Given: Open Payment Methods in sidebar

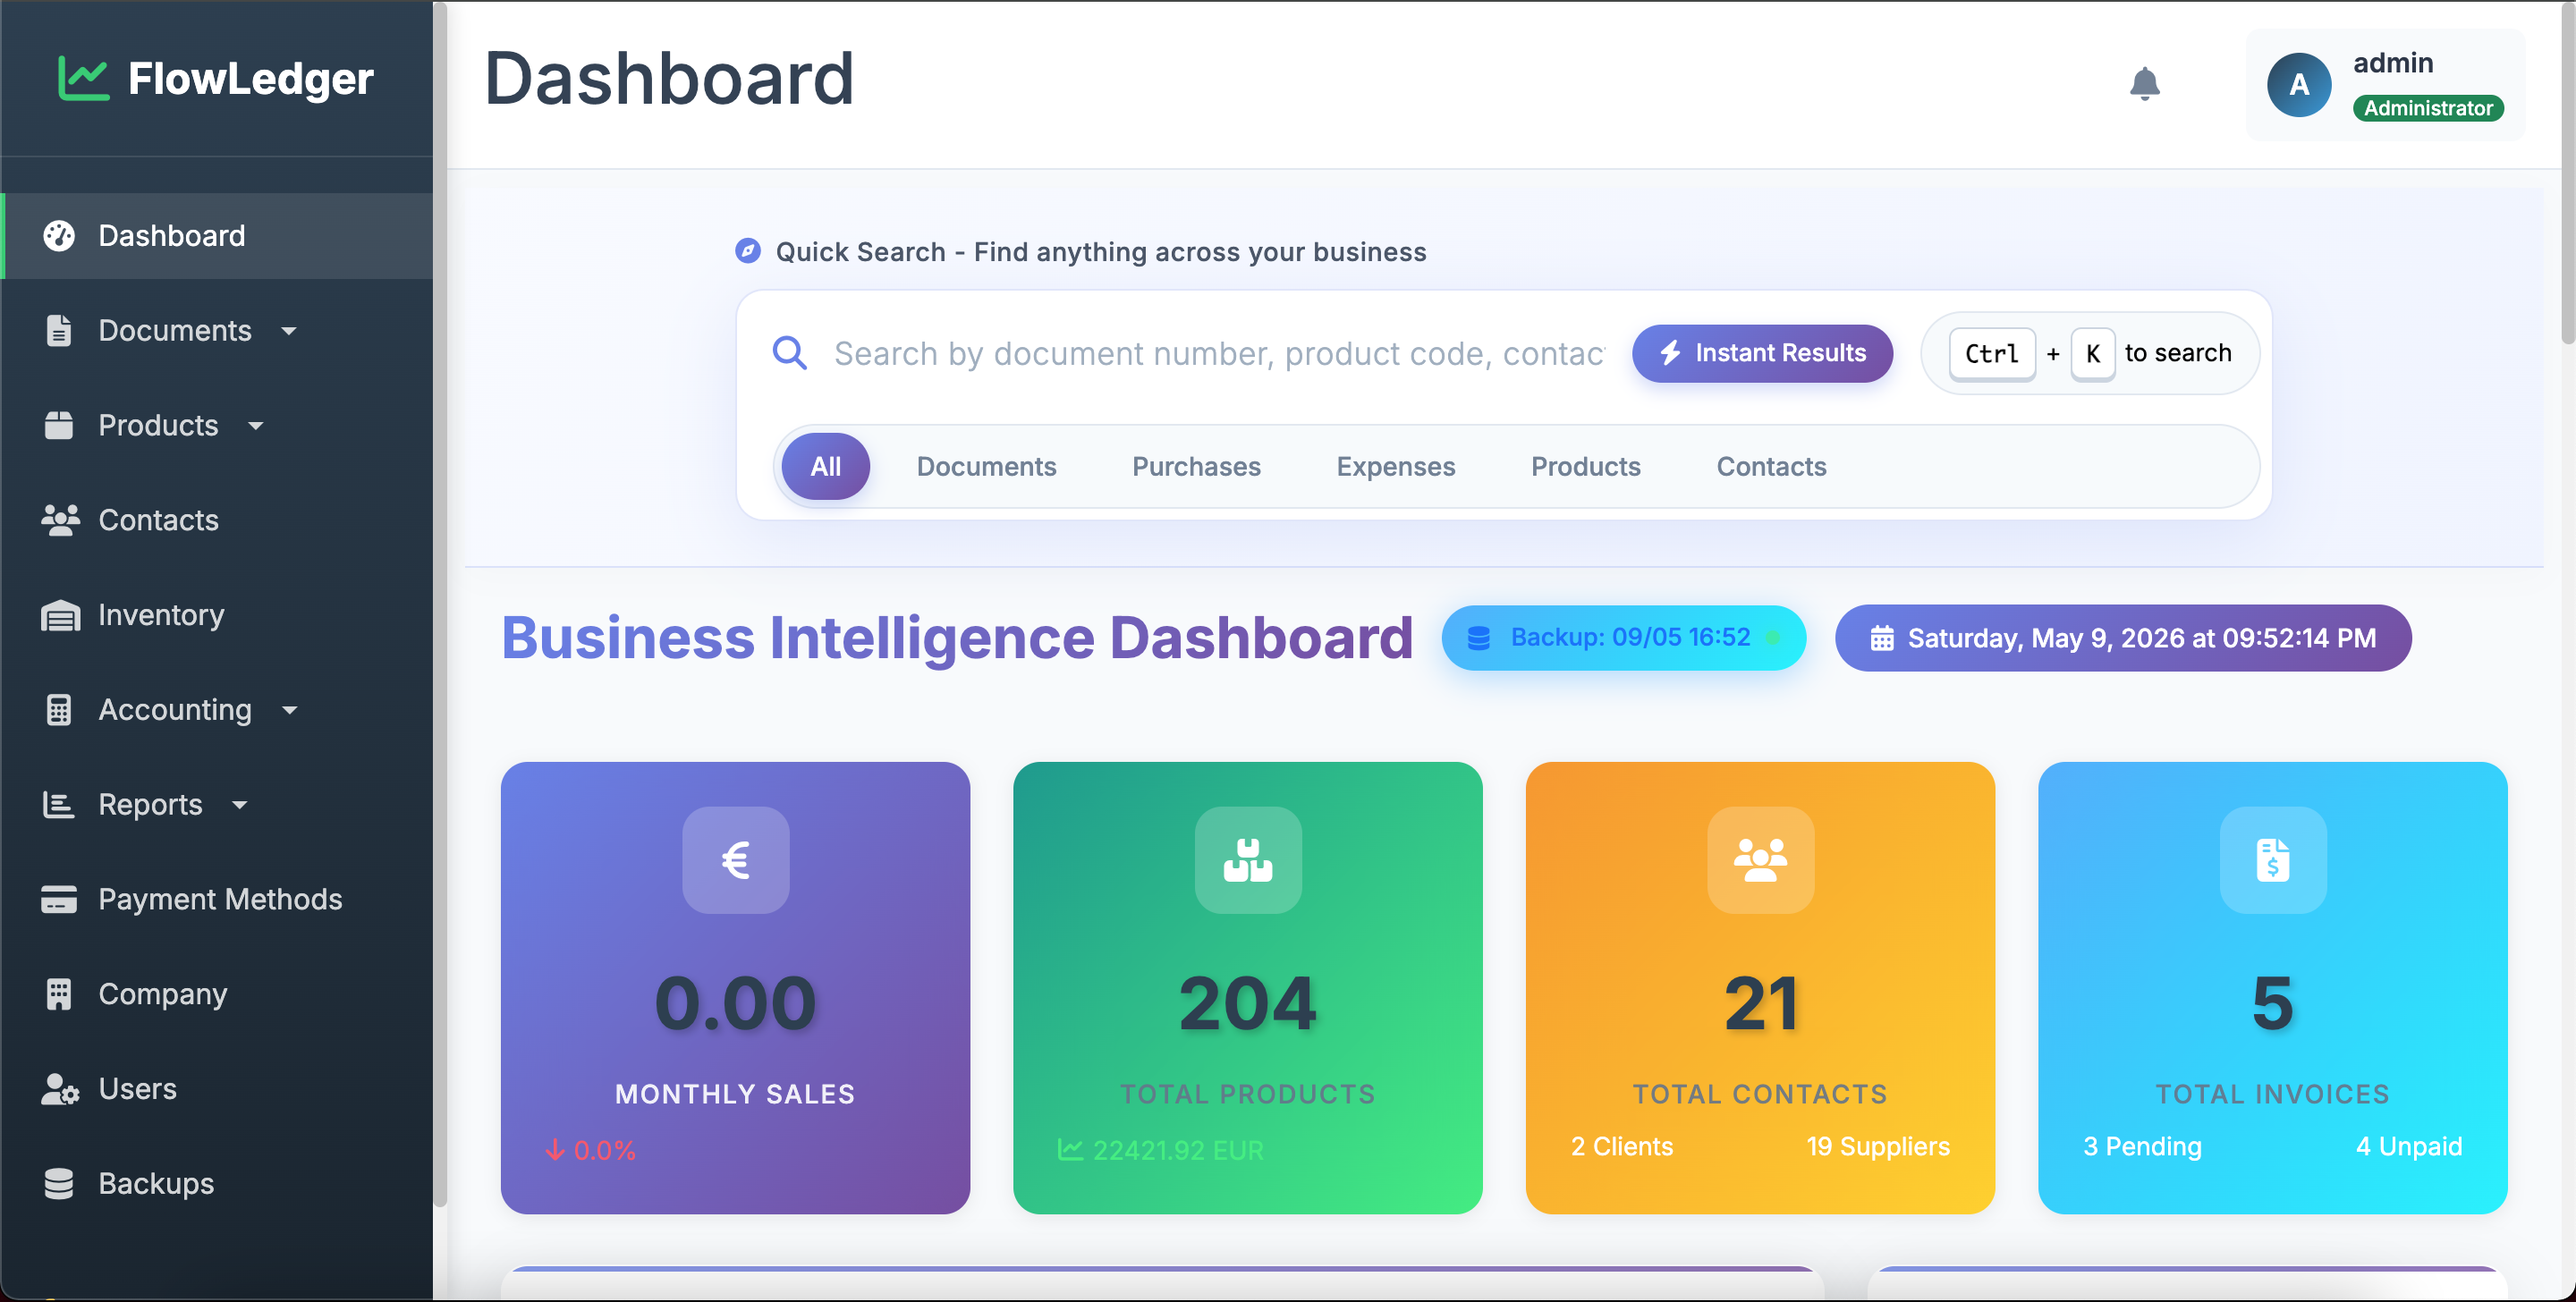Looking at the screenshot, I should [218, 899].
